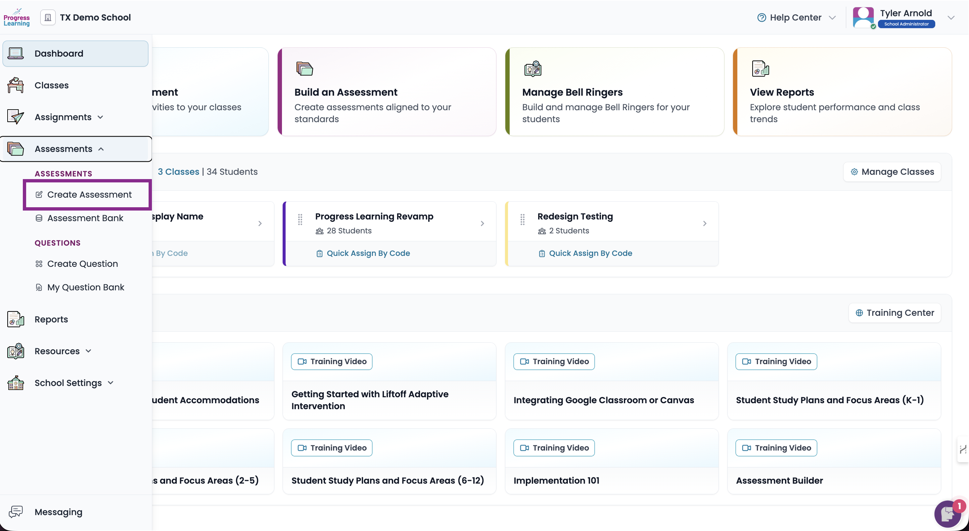Open My Question Bank in the submenu
Viewport: 969px width, 531px height.
click(x=85, y=288)
